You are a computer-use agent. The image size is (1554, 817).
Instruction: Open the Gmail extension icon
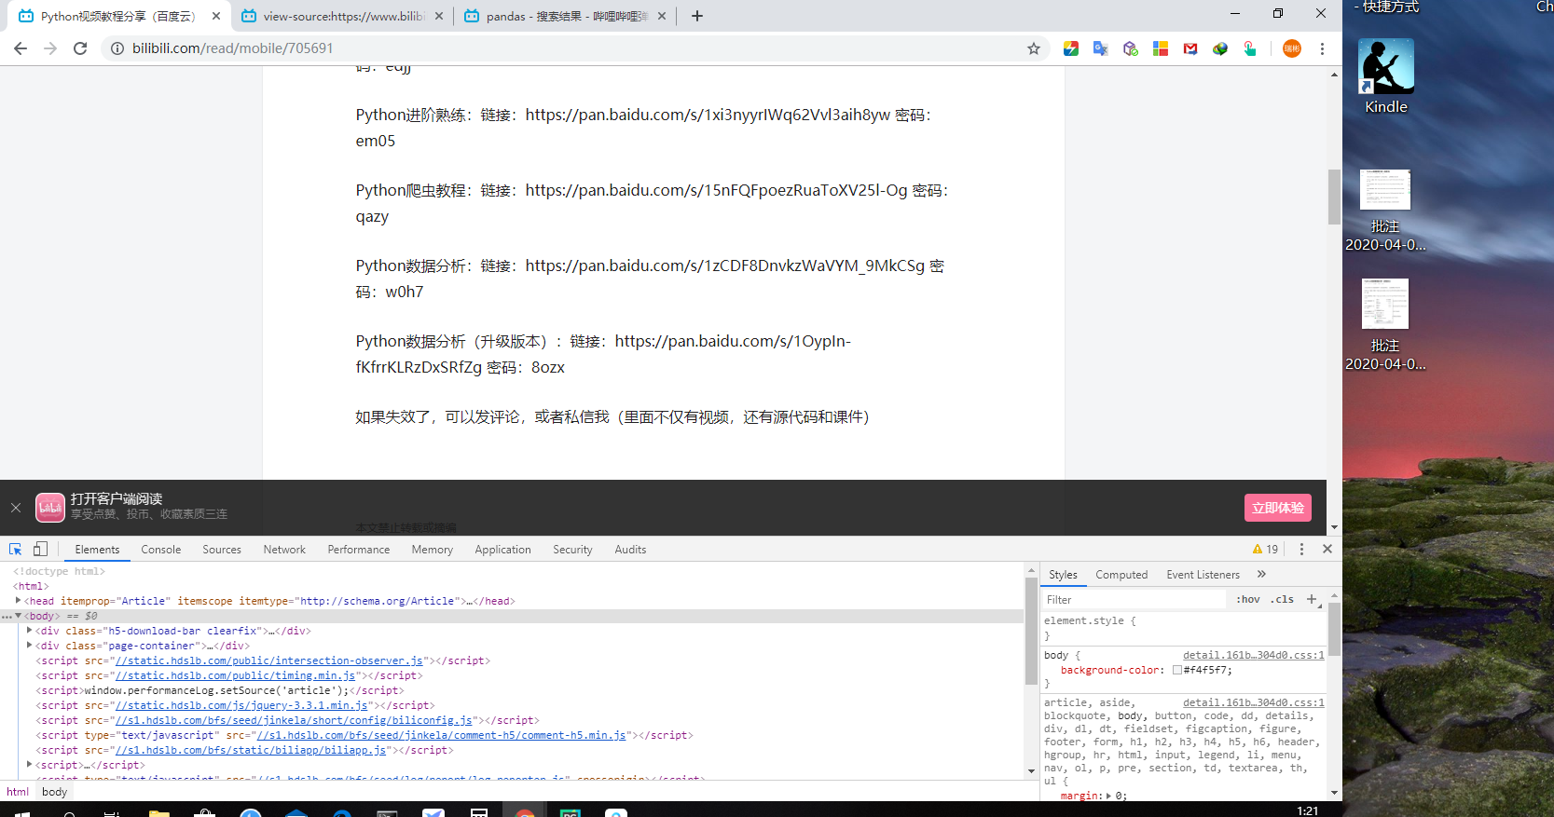coord(1190,48)
